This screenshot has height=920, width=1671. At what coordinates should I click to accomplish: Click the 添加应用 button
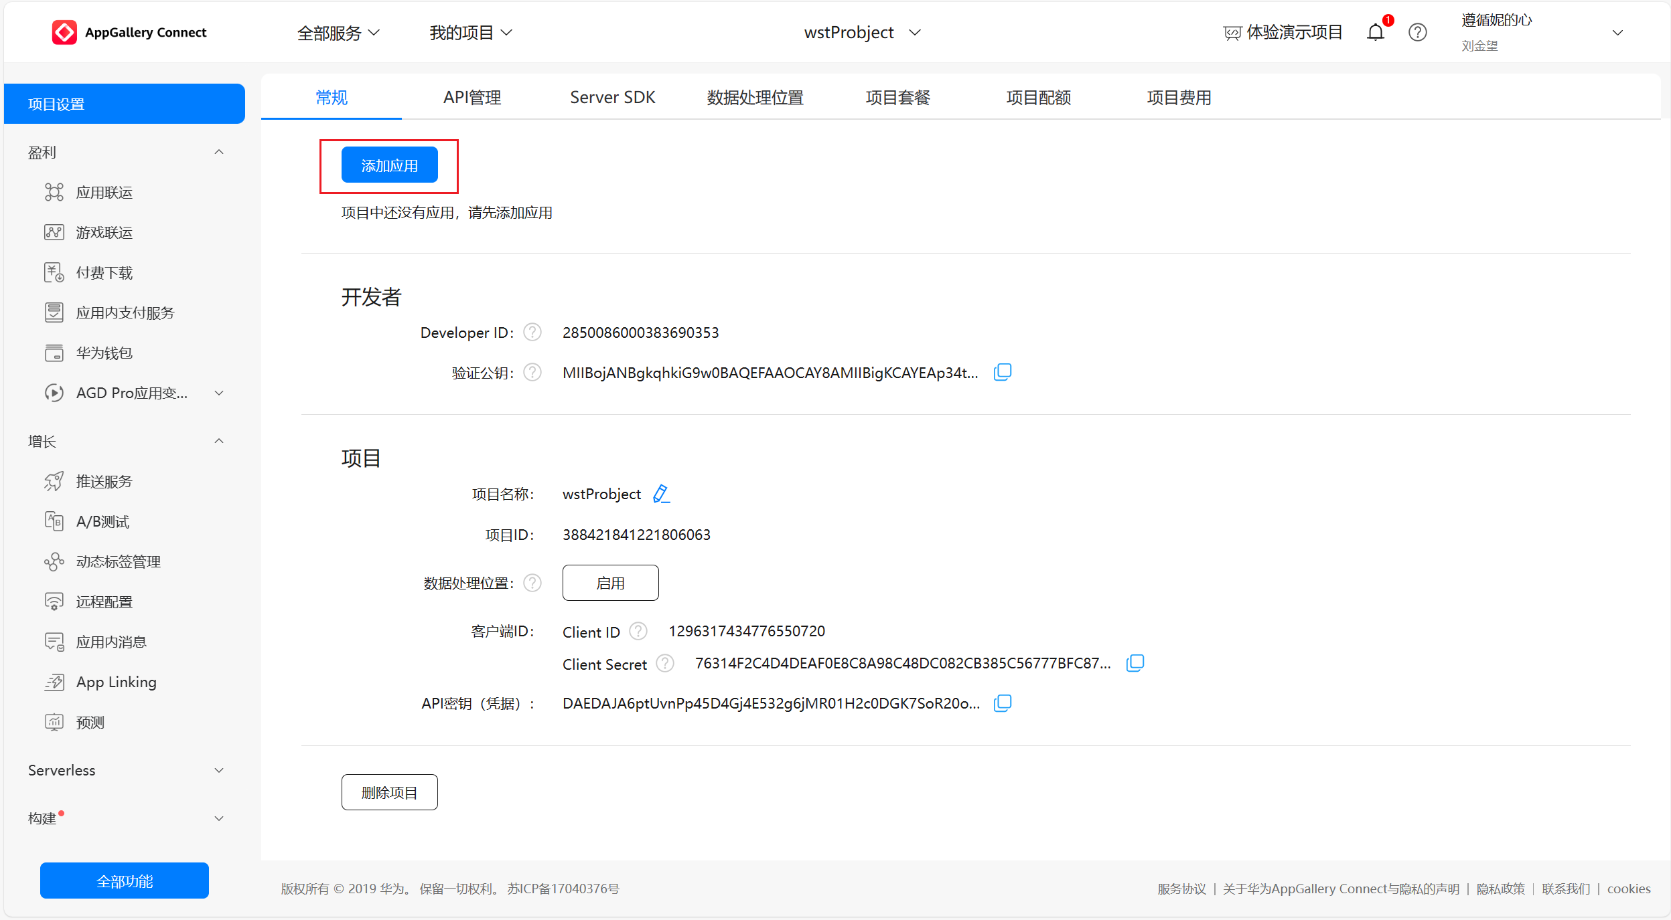point(390,165)
